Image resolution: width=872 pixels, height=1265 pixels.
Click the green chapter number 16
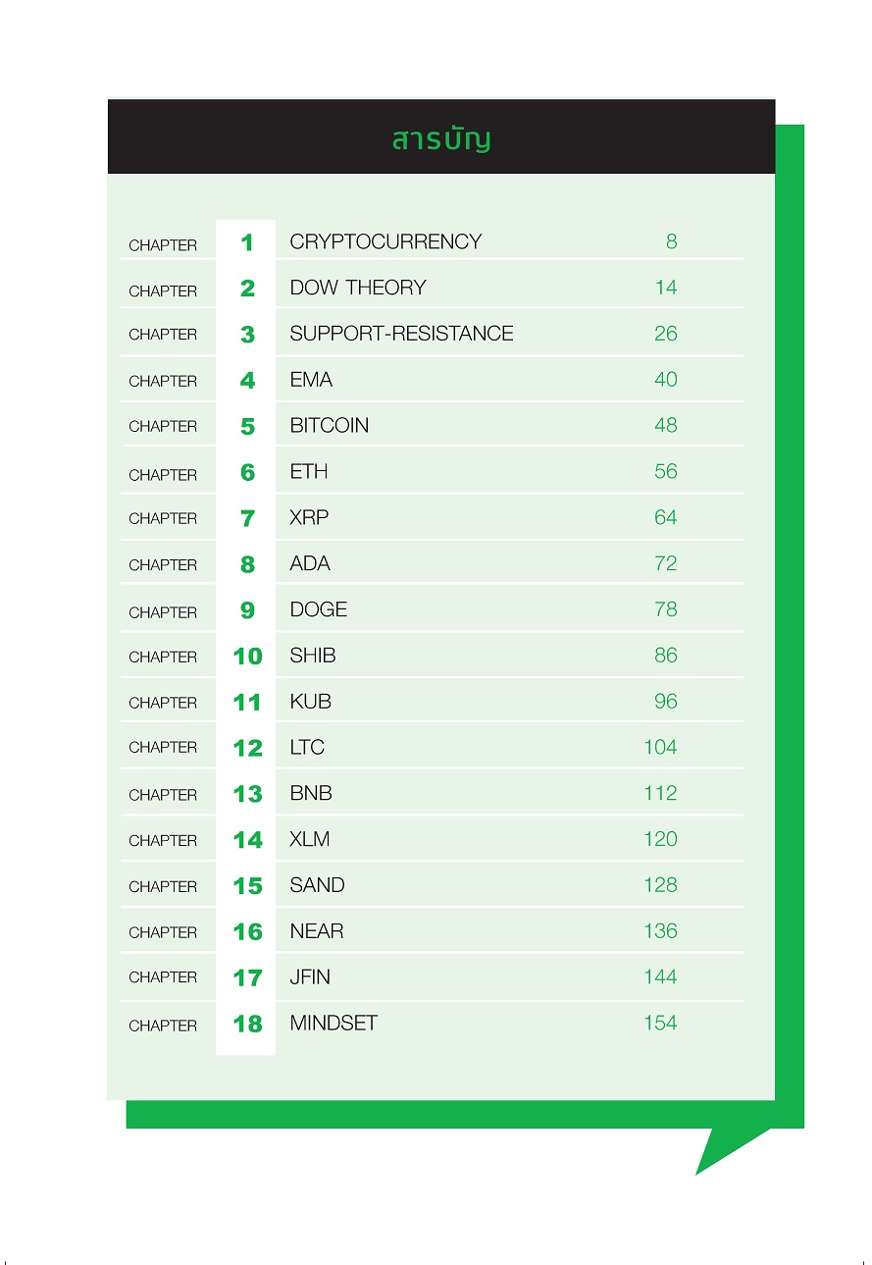[x=247, y=932]
